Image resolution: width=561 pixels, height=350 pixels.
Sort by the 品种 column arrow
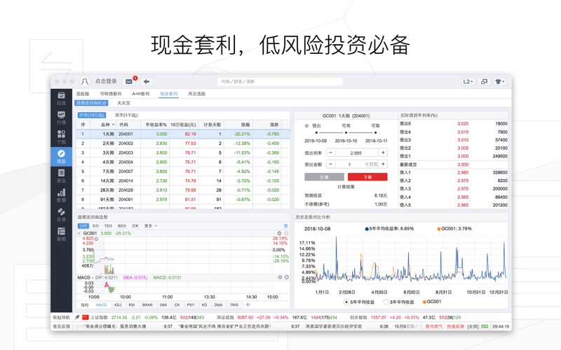click(x=114, y=125)
